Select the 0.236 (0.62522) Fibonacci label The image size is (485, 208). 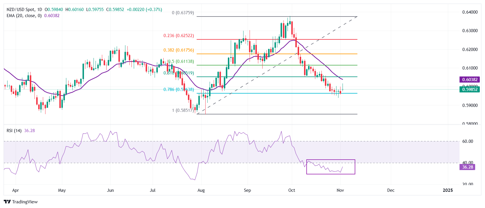[x=179, y=36]
